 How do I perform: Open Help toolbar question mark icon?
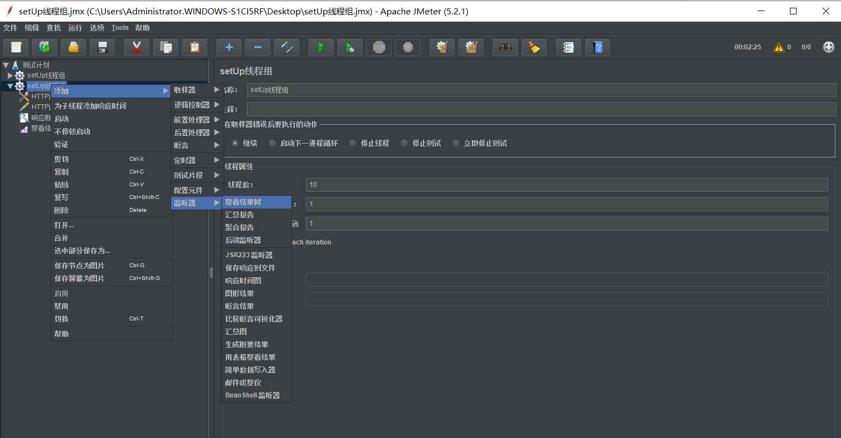click(x=597, y=47)
